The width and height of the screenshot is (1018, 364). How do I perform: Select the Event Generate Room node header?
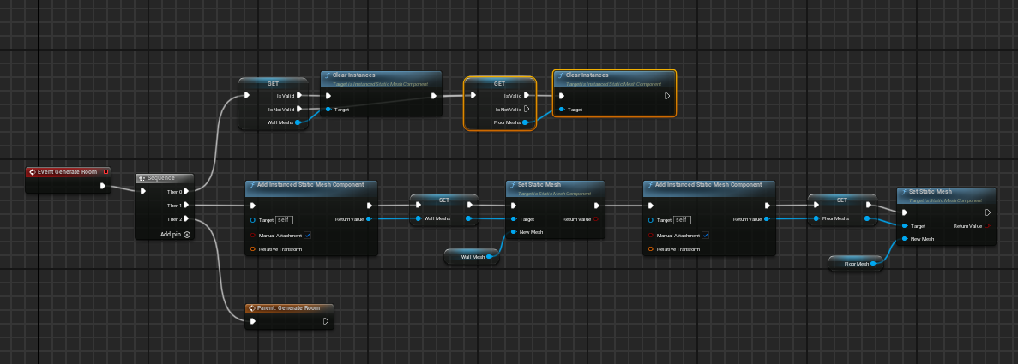click(67, 171)
